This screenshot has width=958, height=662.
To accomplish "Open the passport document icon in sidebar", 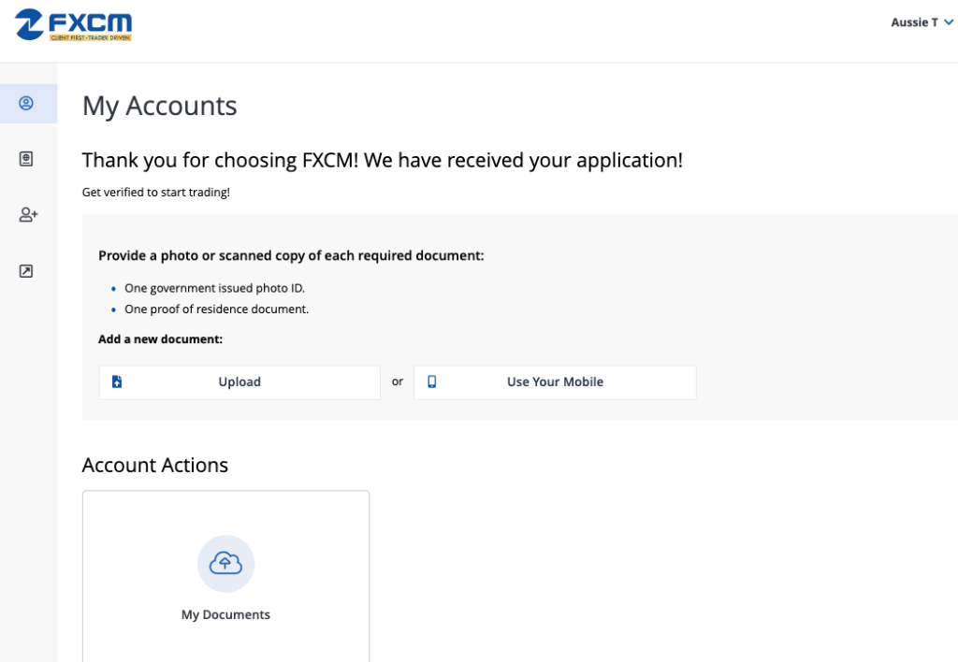I will (28, 158).
